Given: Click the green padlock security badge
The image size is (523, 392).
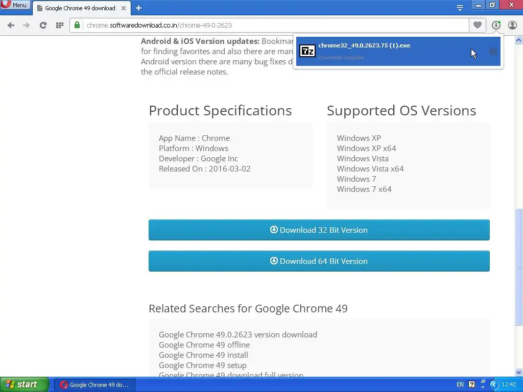Looking at the screenshot, I should [x=77, y=25].
